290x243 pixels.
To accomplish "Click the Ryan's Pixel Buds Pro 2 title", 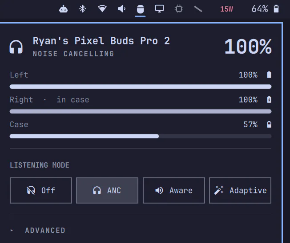I will pyautogui.click(x=101, y=41).
